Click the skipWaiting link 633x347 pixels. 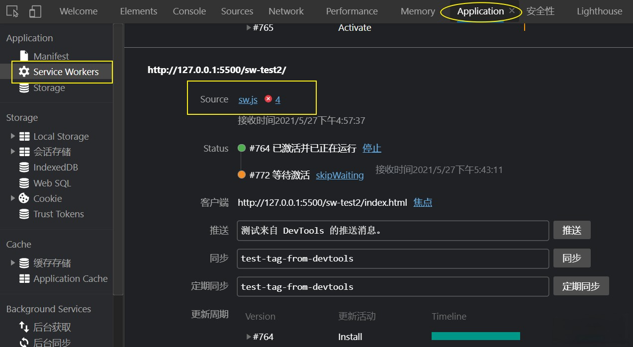click(x=340, y=175)
